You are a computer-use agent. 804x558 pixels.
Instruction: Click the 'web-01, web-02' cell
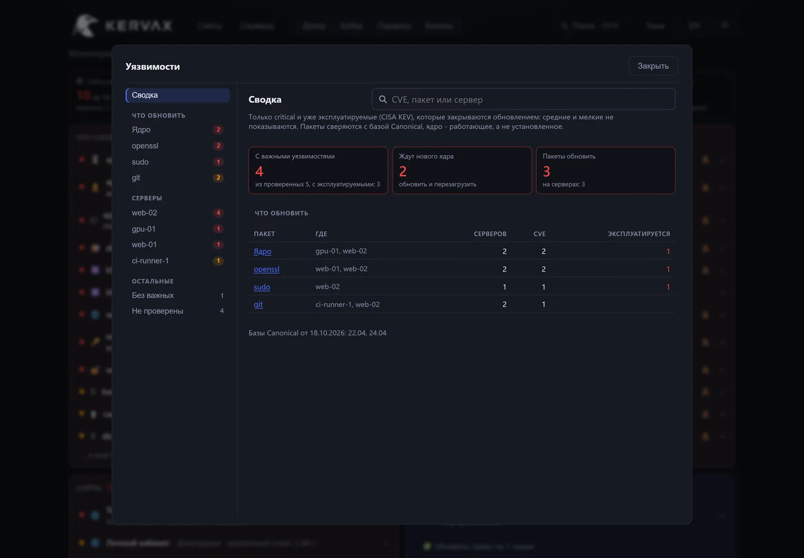(x=341, y=269)
